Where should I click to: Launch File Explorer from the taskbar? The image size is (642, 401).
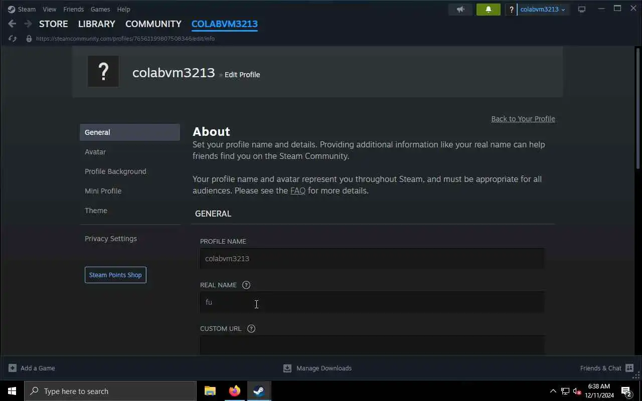[x=210, y=391]
